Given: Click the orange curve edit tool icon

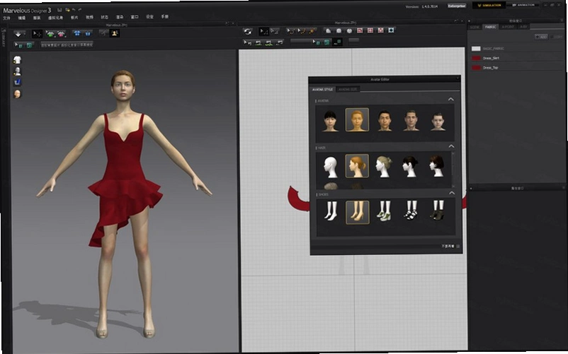Looking at the screenshot, I should tap(302, 31).
